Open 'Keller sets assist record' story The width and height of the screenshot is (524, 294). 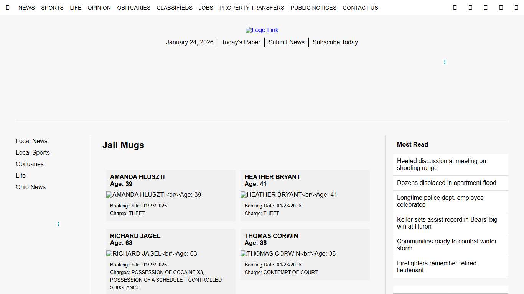[x=447, y=223]
